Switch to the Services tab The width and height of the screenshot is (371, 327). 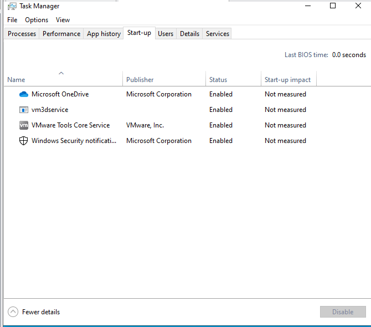[218, 34]
